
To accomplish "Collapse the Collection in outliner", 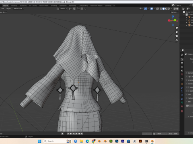I will tap(184, 14).
